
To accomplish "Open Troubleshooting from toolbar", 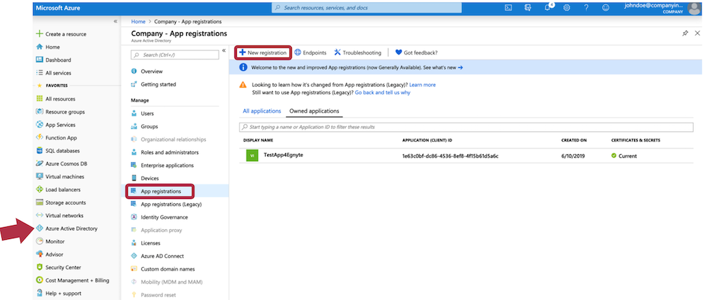I will point(357,53).
